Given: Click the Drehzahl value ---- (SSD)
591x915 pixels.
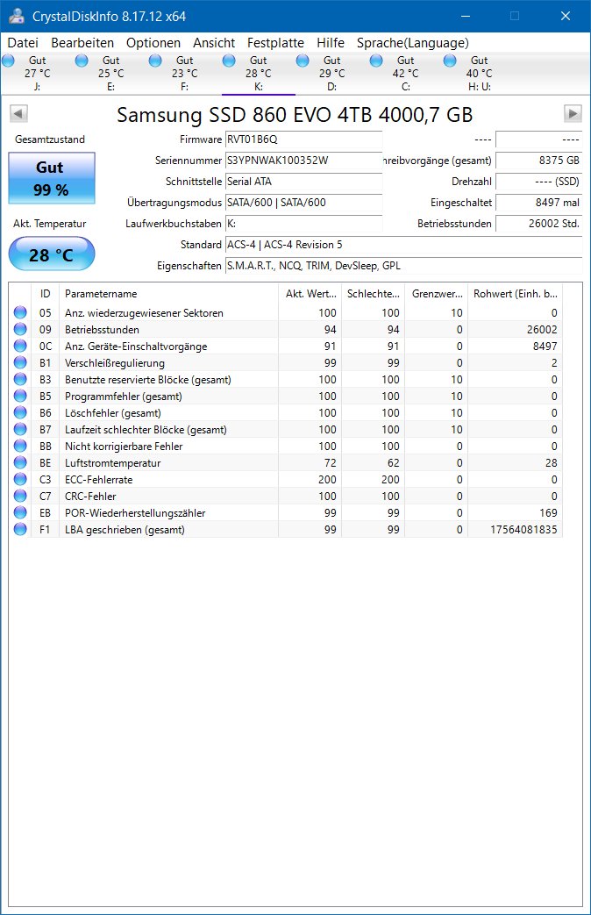Looking at the screenshot, I should point(539,182).
